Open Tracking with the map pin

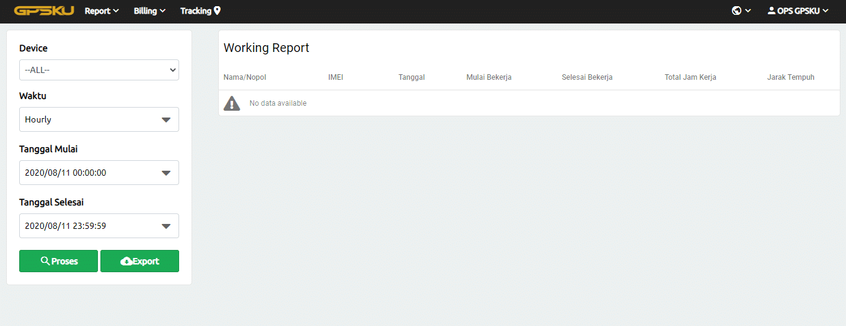click(200, 11)
